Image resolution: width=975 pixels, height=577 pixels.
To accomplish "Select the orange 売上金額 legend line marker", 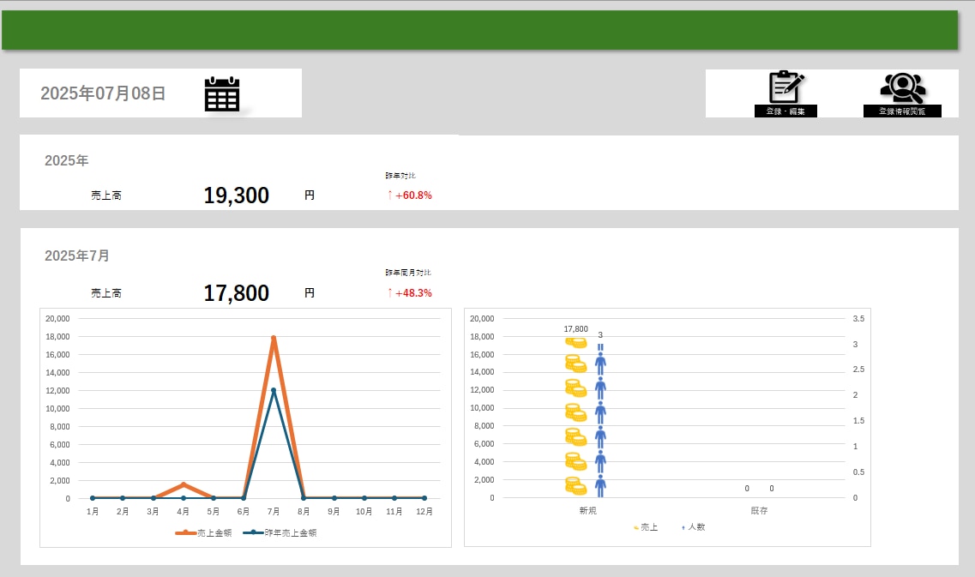I will click(x=186, y=533).
